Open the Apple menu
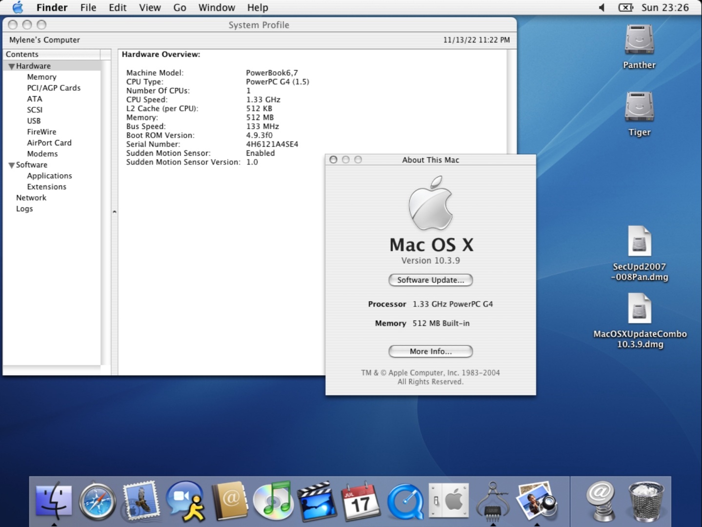The width and height of the screenshot is (702, 527). point(18,7)
